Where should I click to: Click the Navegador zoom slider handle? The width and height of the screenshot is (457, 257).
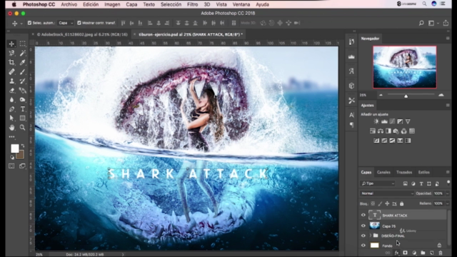(406, 96)
